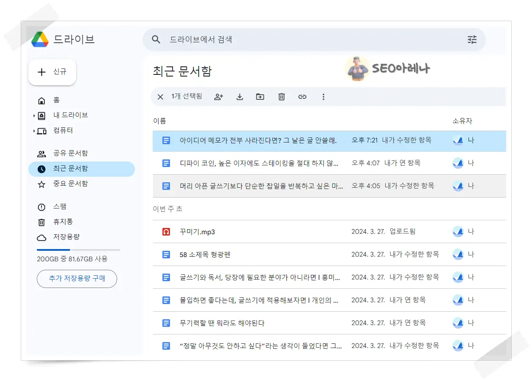Move selected file with folder-arrow icon
This screenshot has height=381, width=532.
[x=260, y=97]
